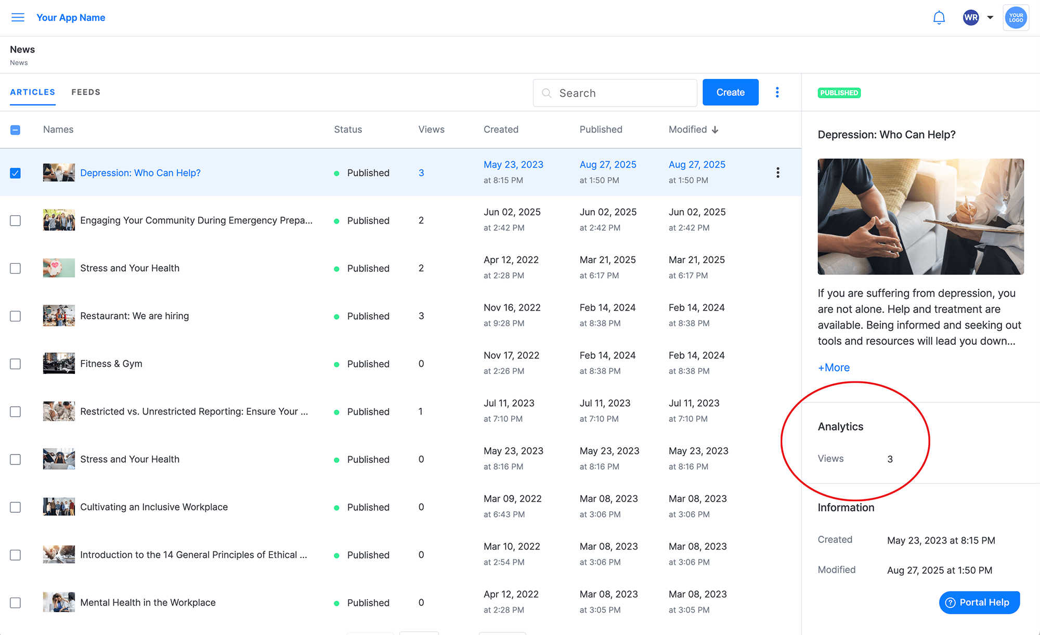Sort by the Views column header

431,129
